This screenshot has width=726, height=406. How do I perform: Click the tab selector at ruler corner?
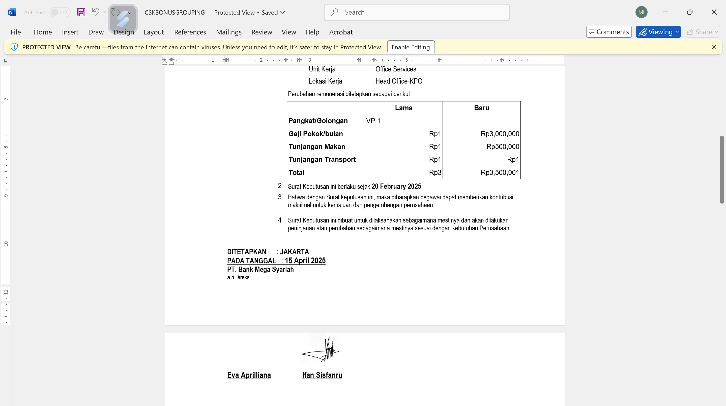click(x=5, y=61)
